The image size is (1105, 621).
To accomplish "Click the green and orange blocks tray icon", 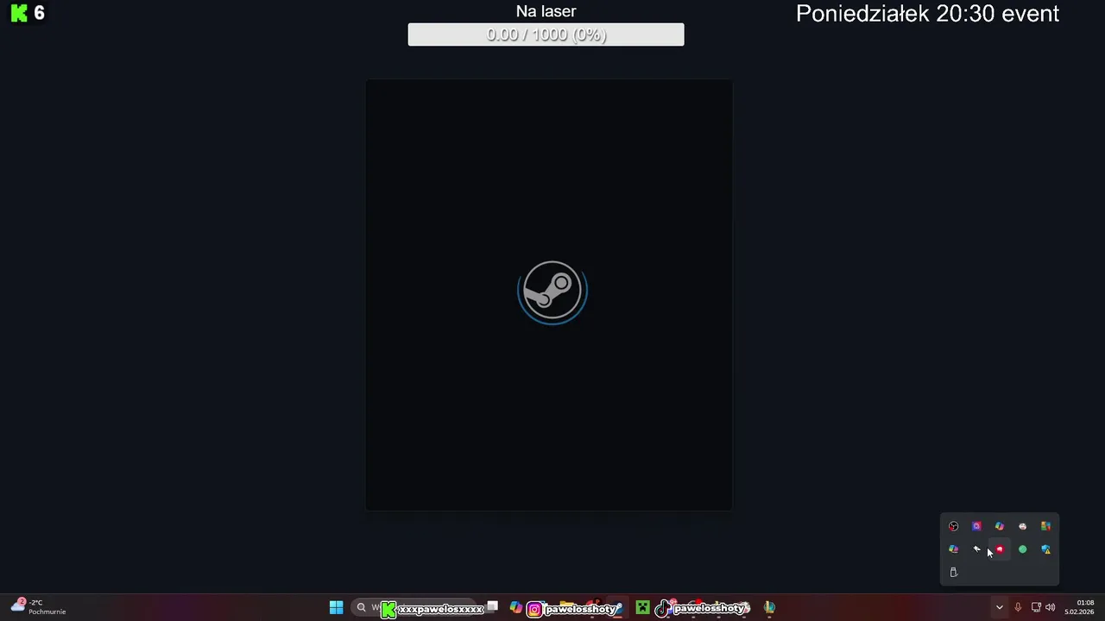I will [x=1045, y=526].
